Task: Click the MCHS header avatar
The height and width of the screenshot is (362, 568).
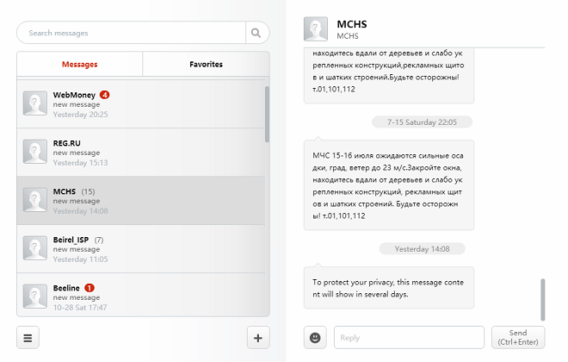Action: (x=316, y=29)
